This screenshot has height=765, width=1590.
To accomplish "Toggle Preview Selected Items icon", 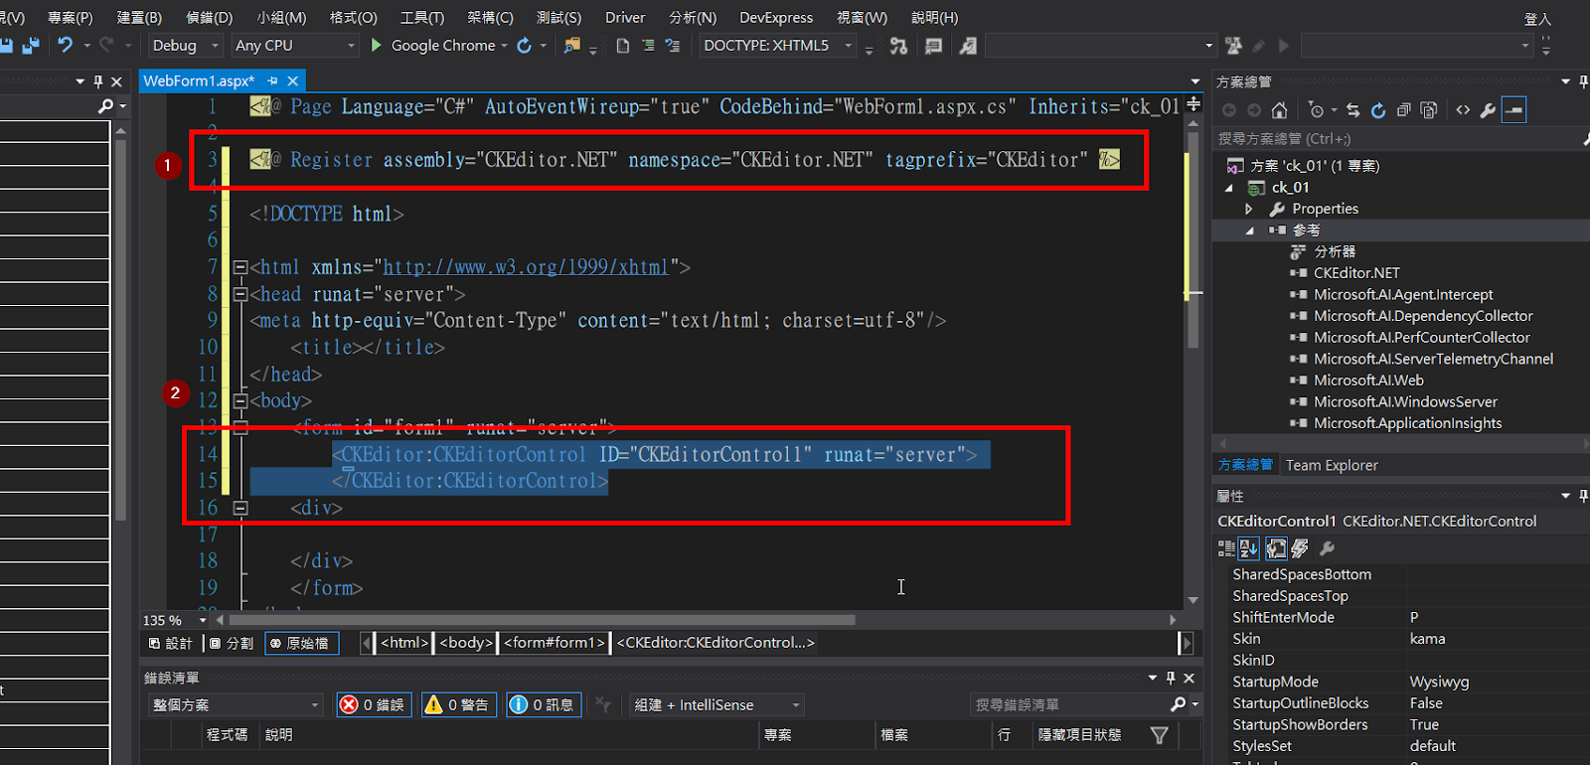I will (1513, 110).
